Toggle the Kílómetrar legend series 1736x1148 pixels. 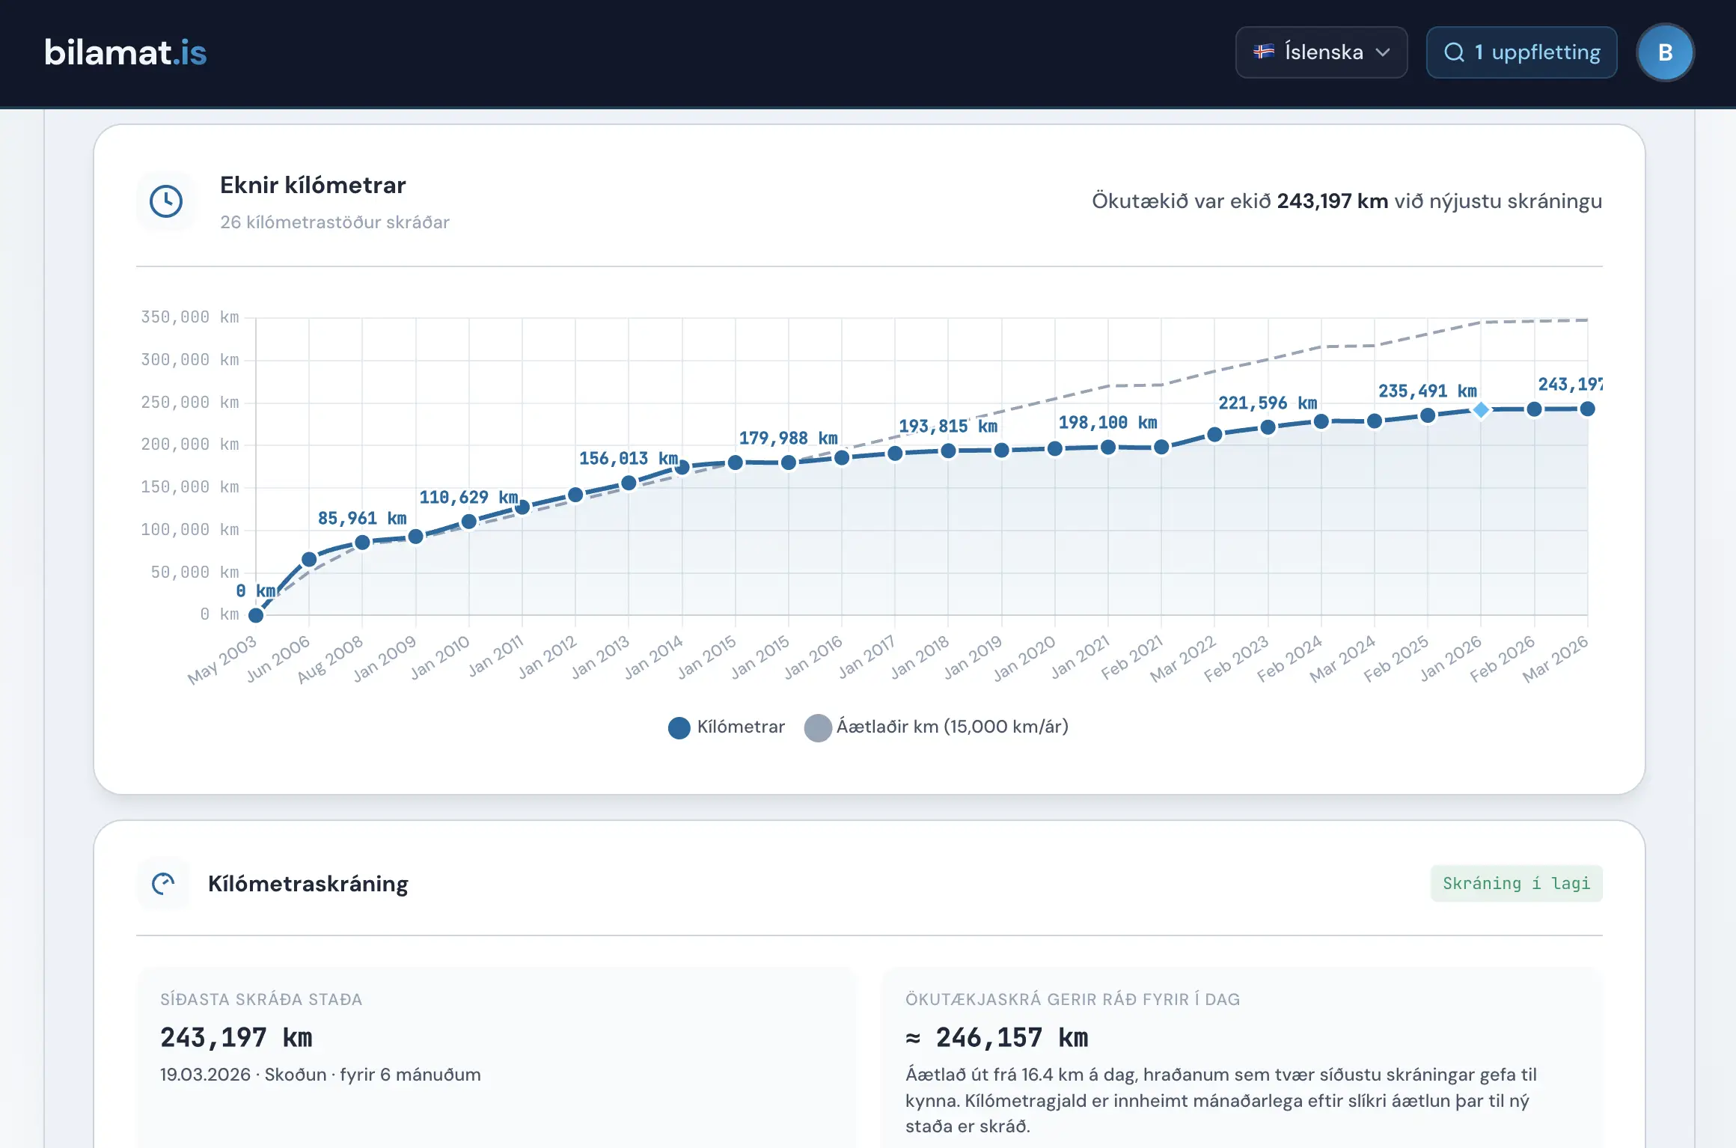(x=726, y=727)
